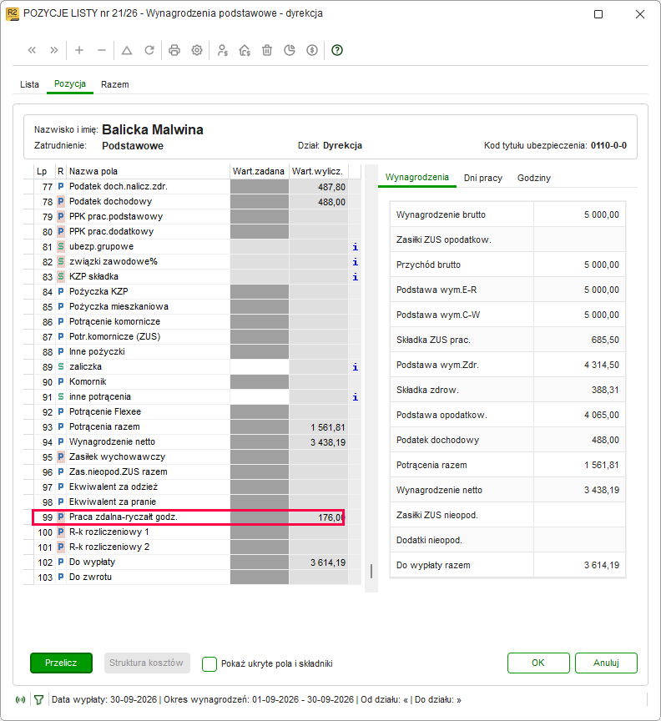This screenshot has width=661, height=721.
Task: Show info for zaliczka row
Action: click(355, 367)
